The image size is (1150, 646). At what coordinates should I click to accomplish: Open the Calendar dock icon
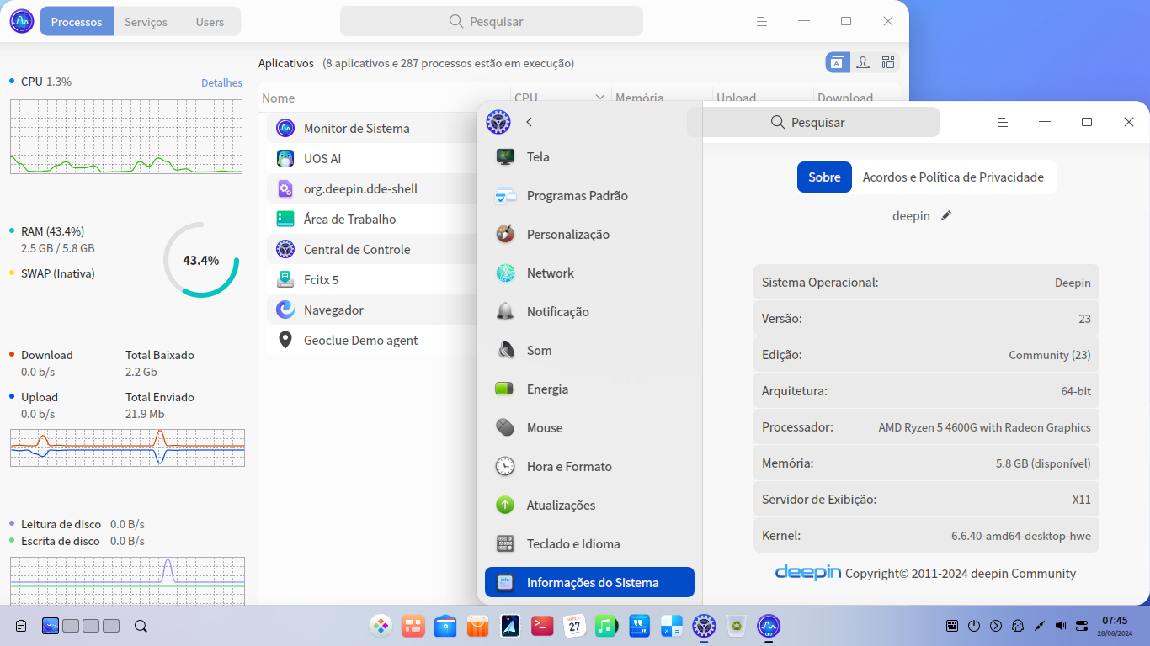tap(574, 626)
